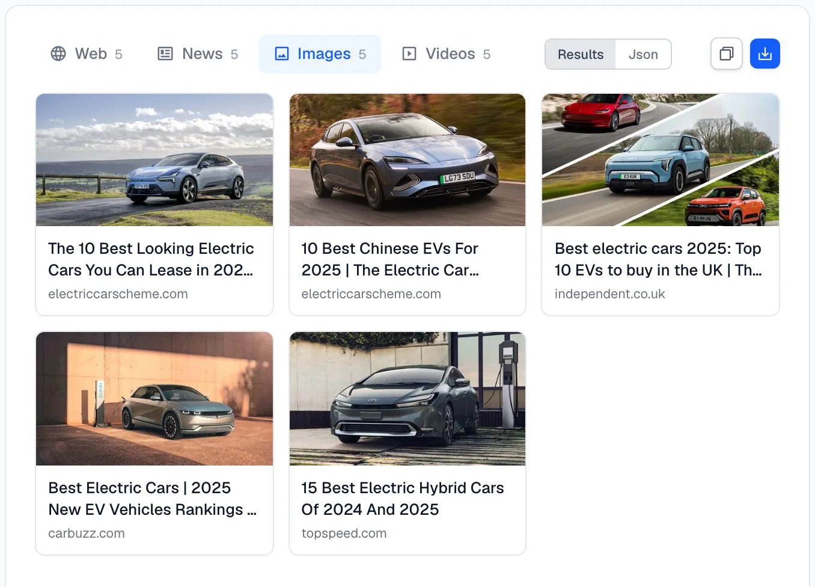The width and height of the screenshot is (815, 587).
Task: Select the Images tab
Action: pyautogui.click(x=320, y=54)
